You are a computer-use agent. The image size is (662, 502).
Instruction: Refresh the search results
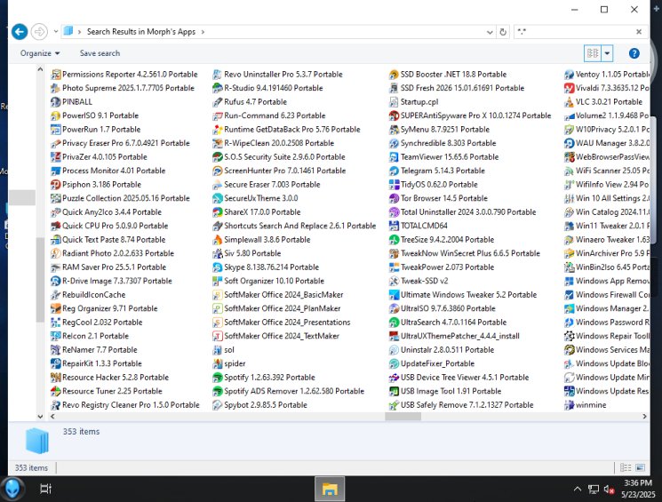pos(503,32)
